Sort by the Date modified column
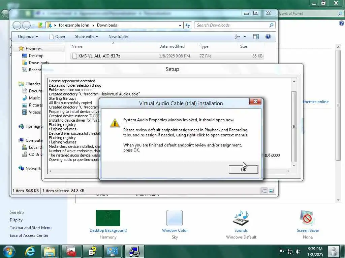 coord(172,46)
